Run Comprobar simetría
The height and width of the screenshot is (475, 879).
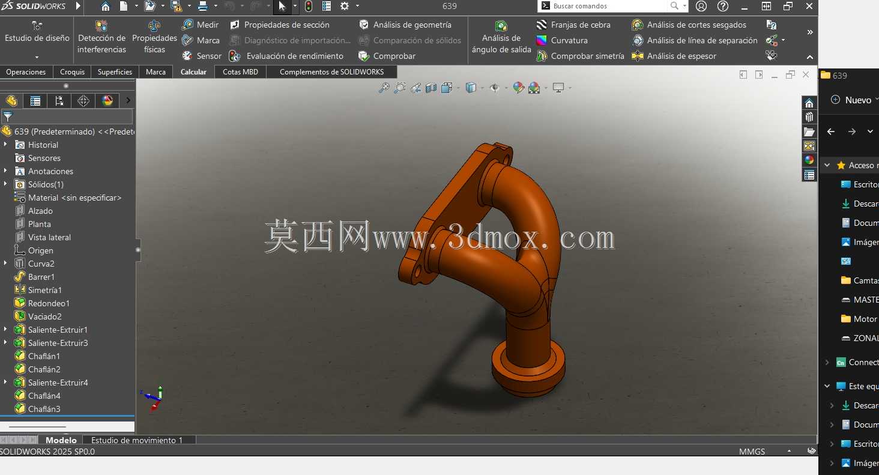[580, 56]
